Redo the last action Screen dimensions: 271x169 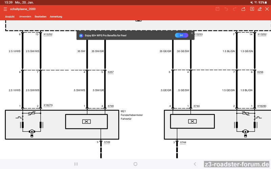234,9
